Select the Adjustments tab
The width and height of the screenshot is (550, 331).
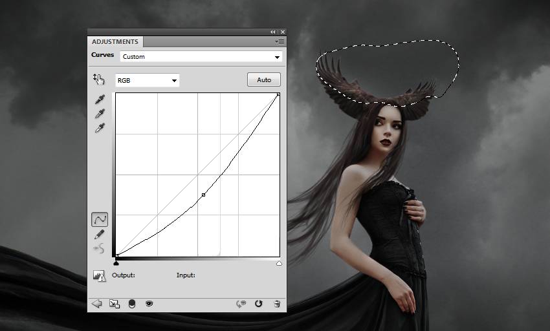point(115,41)
